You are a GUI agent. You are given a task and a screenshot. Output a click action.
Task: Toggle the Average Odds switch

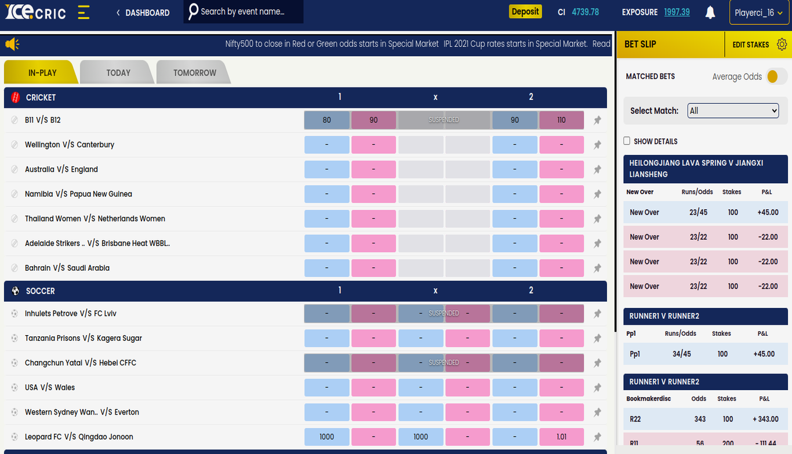tap(775, 77)
